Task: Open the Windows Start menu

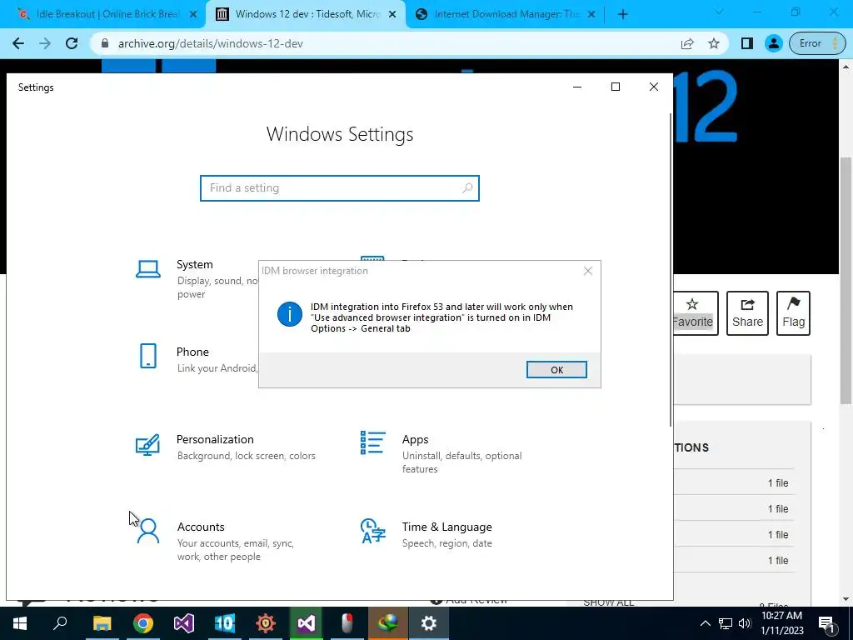Action: (20, 623)
